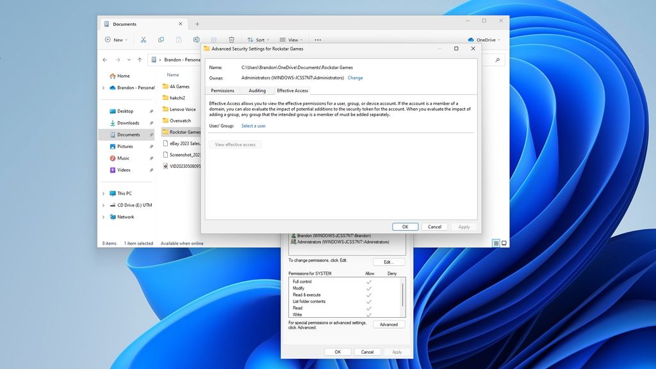
Task: Select the Copy icon in the toolbar
Action: [161, 39]
